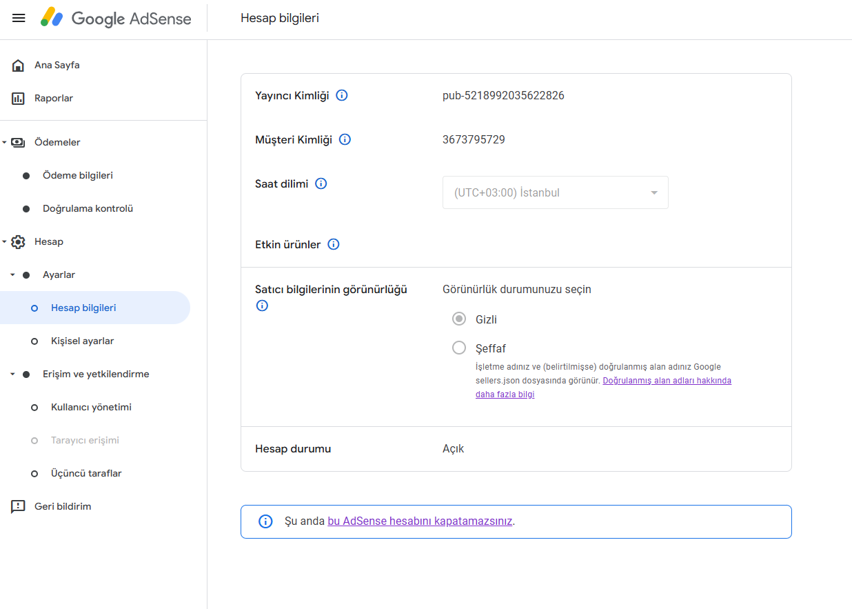Image resolution: width=852 pixels, height=609 pixels.
Task: Click the Geri bildirim feedback icon
Action: pyautogui.click(x=18, y=507)
